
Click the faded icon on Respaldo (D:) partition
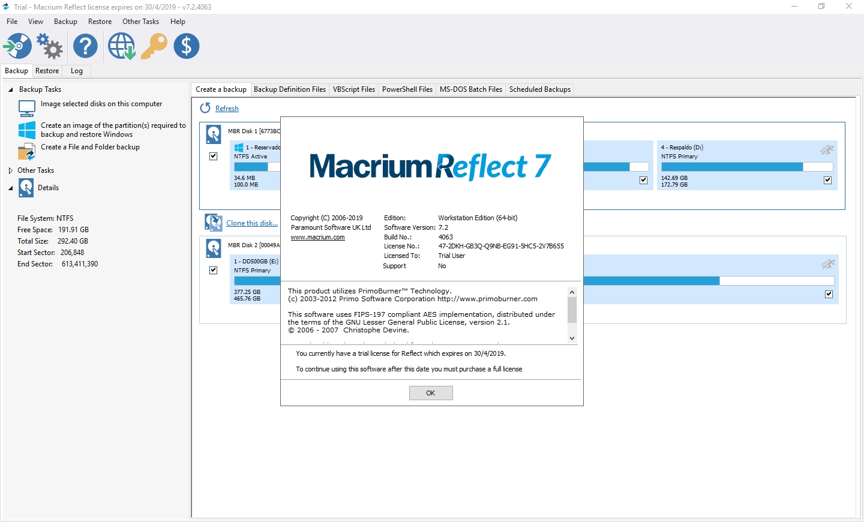pos(827,149)
